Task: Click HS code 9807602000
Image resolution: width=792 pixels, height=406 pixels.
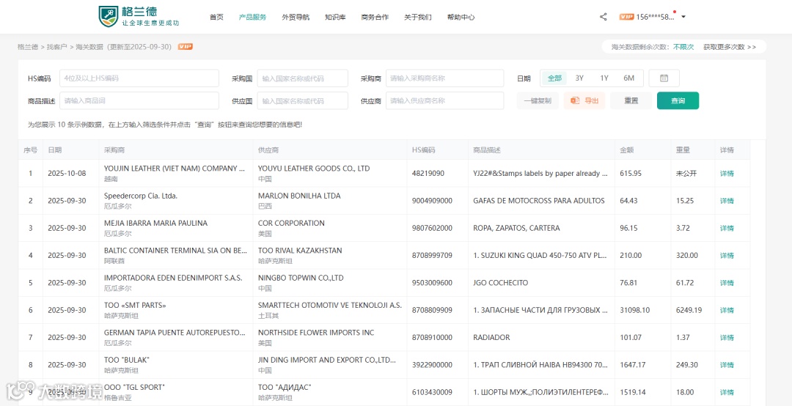Action: pos(433,228)
